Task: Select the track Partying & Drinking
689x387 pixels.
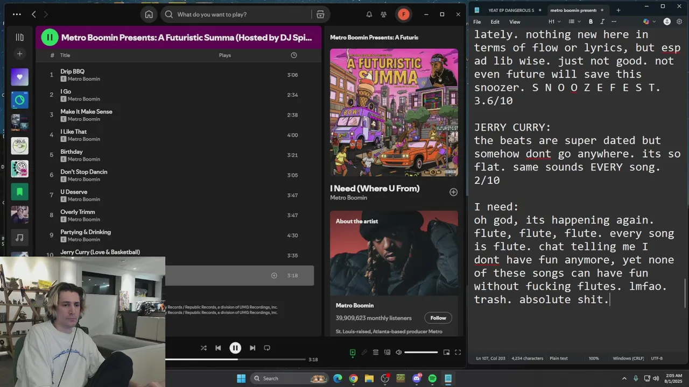Action: 175,235
